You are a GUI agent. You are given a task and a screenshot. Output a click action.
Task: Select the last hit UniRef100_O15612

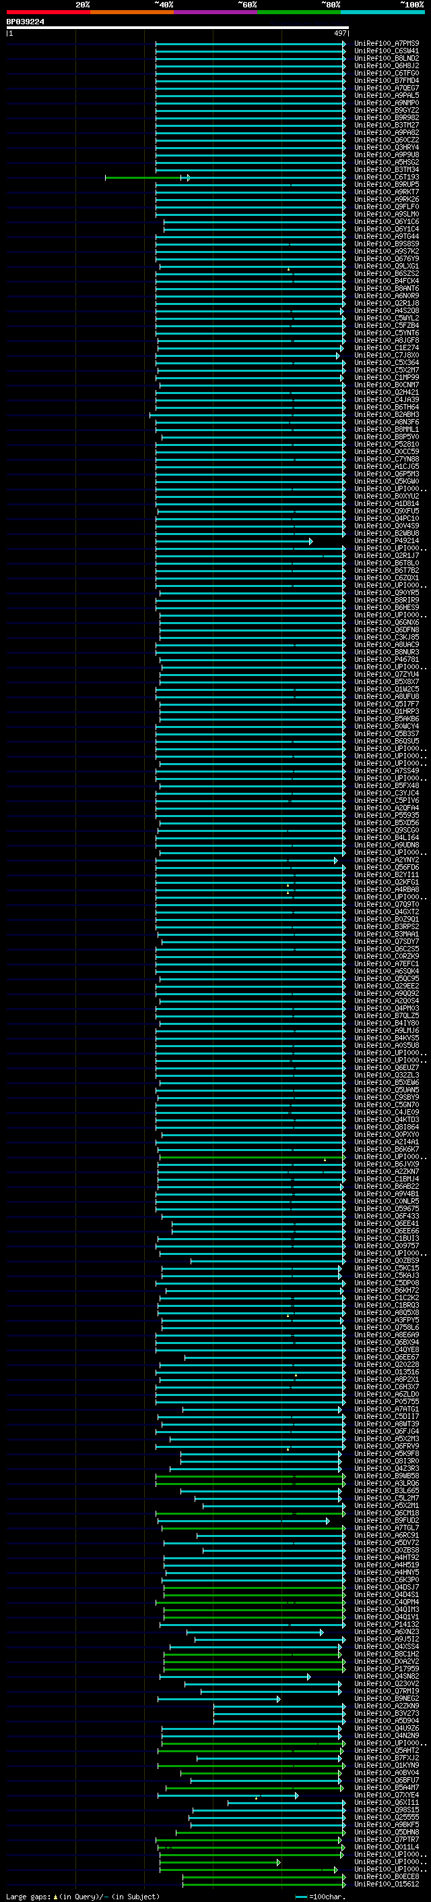point(387,1884)
